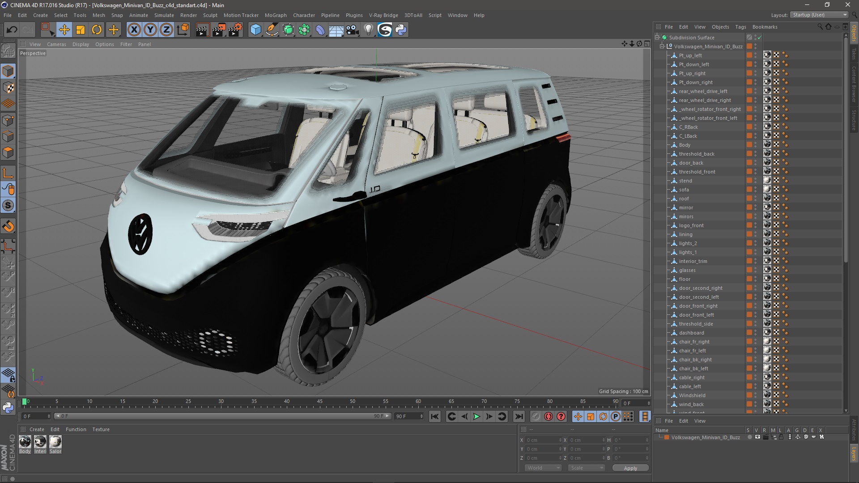Render the active view
This screenshot has width=859, height=483.
202,30
